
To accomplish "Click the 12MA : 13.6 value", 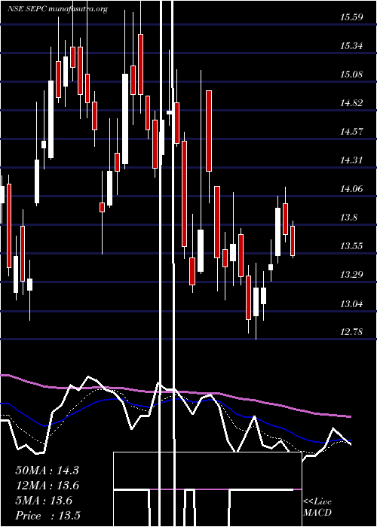I will [47, 486].
